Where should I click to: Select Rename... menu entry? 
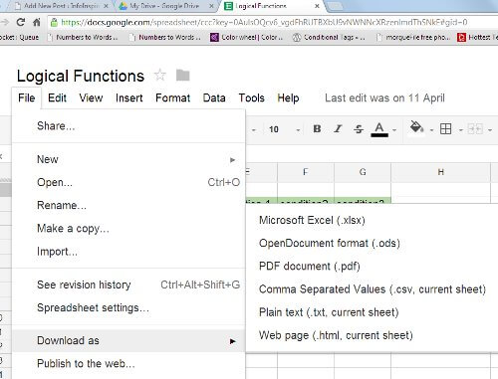click(x=128, y=205)
